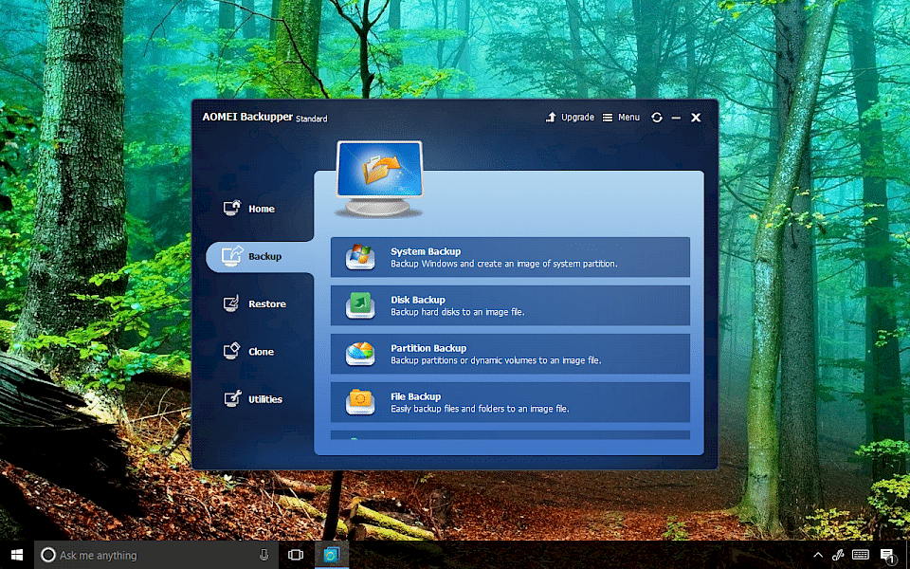Image resolution: width=910 pixels, height=569 pixels.
Task: Click the hamburger menu icon
Action: click(607, 118)
